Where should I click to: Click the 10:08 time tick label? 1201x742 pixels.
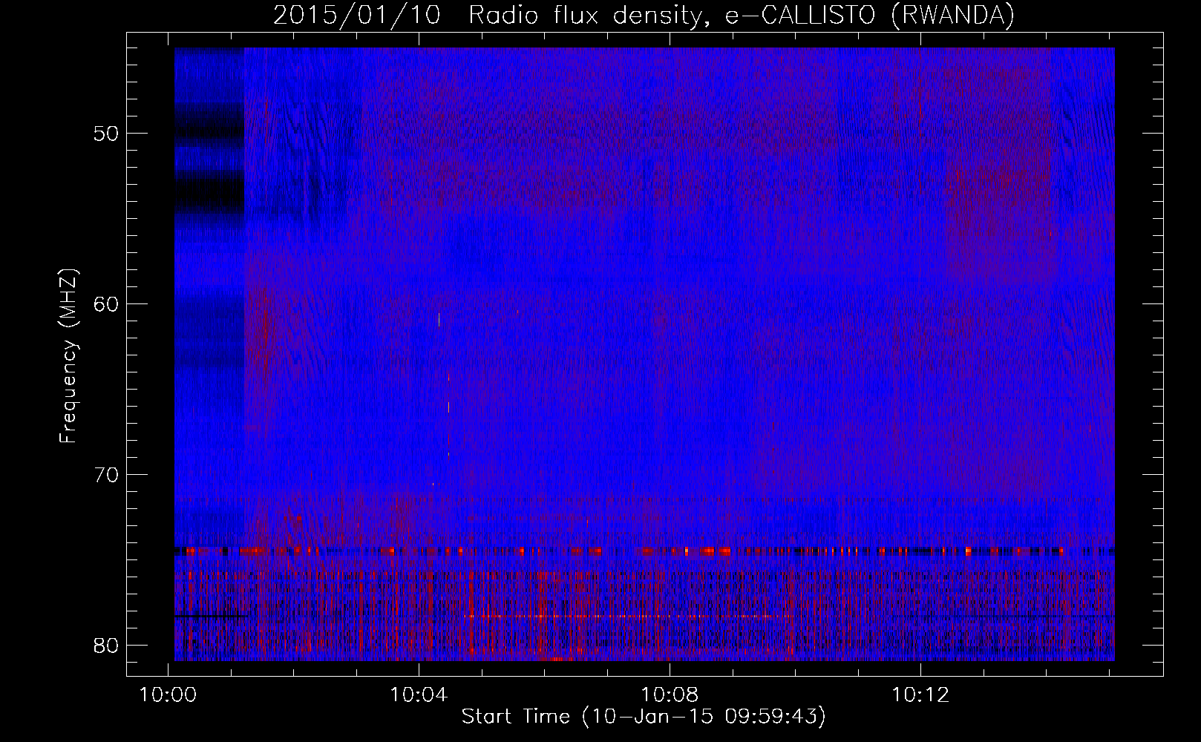670,695
